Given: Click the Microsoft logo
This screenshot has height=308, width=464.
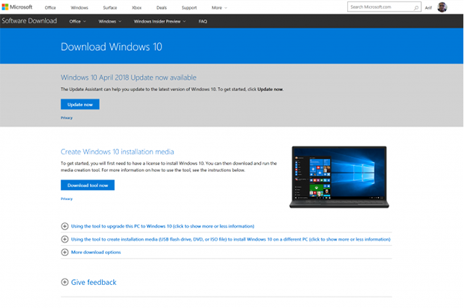Looking at the screenshot, I should (x=17, y=7).
